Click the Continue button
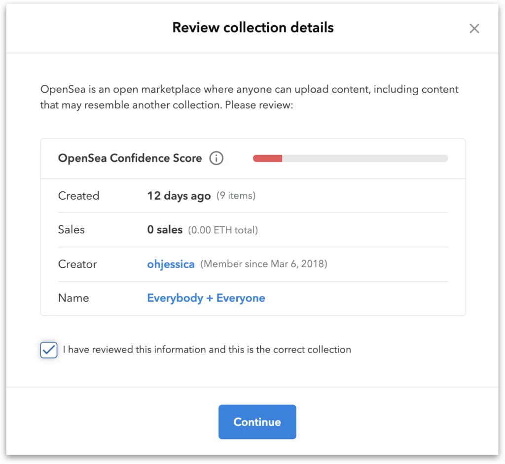This screenshot has height=464, width=505. (257, 422)
